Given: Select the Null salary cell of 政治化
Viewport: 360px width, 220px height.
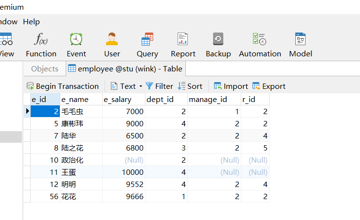Looking at the screenshot, I should pos(124,160).
